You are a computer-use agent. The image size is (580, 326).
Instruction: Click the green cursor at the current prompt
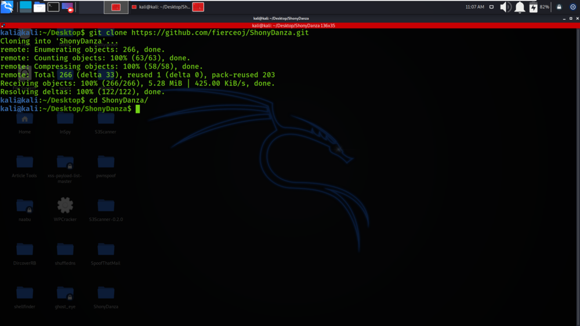[x=137, y=109]
